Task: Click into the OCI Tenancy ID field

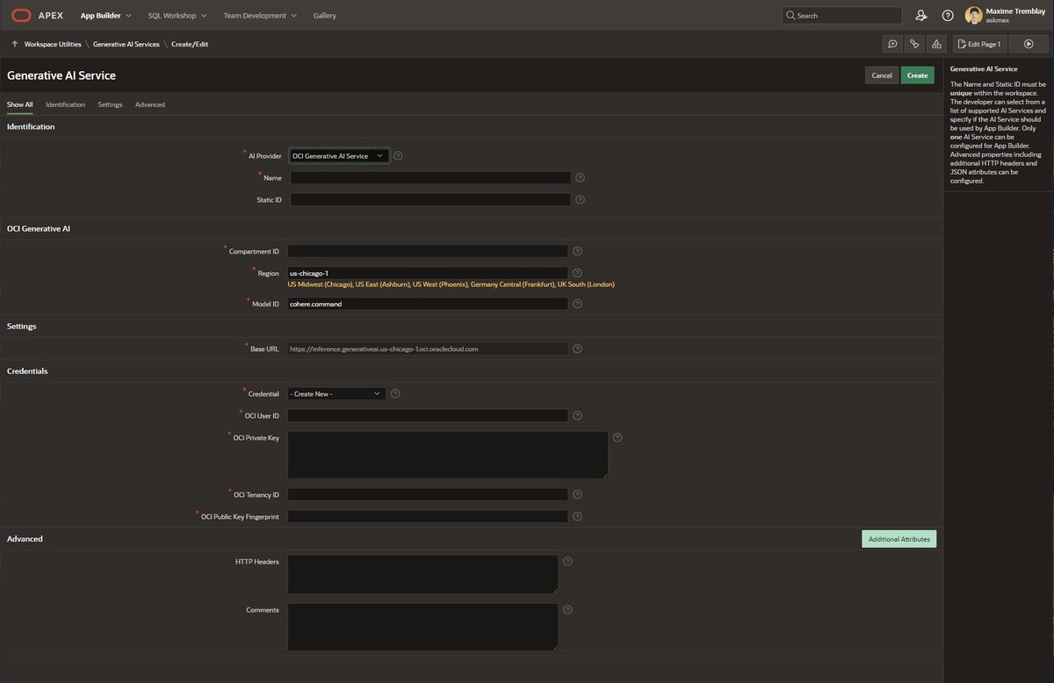Action: click(428, 494)
